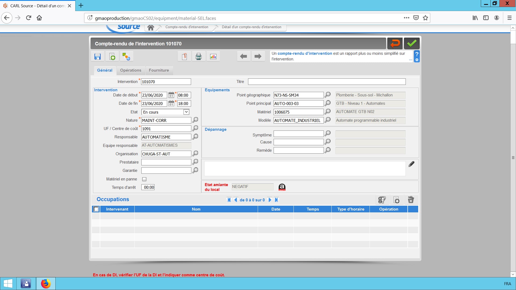Open Firefox from the Windows taskbar

coord(46,284)
